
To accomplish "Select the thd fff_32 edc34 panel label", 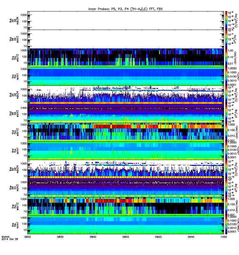I will point(14,95).
